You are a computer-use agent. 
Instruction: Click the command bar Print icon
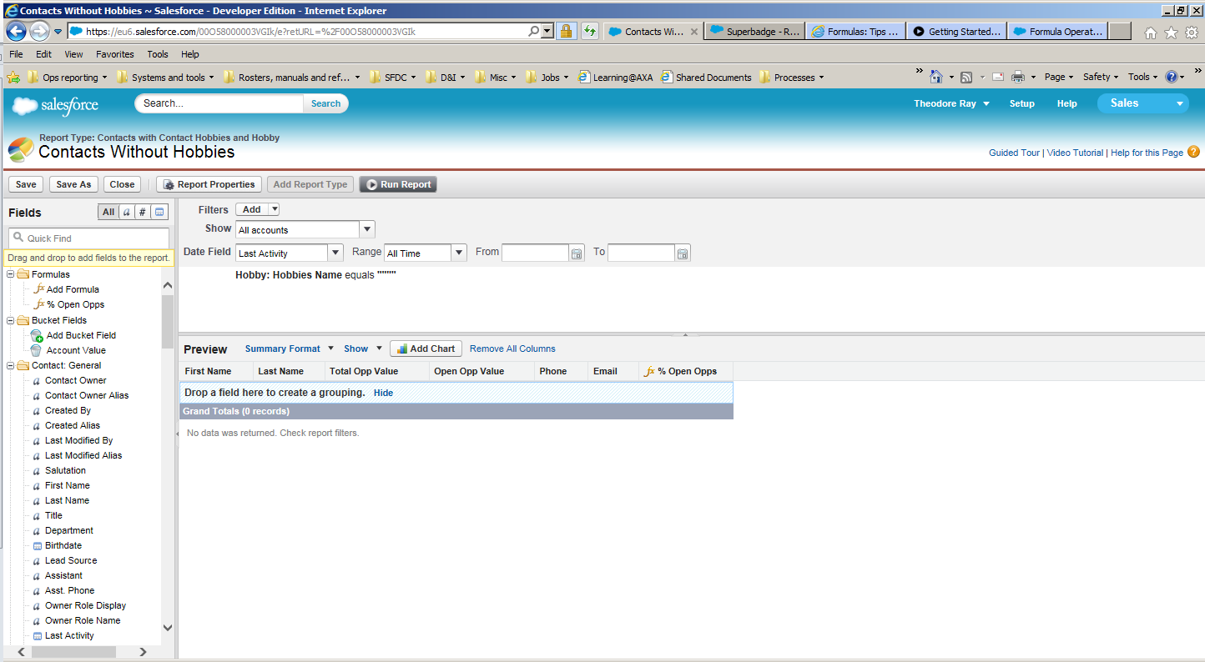tap(1018, 77)
